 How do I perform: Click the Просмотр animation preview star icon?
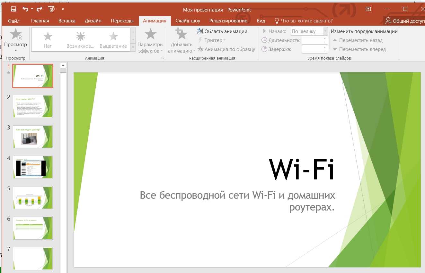click(16, 34)
